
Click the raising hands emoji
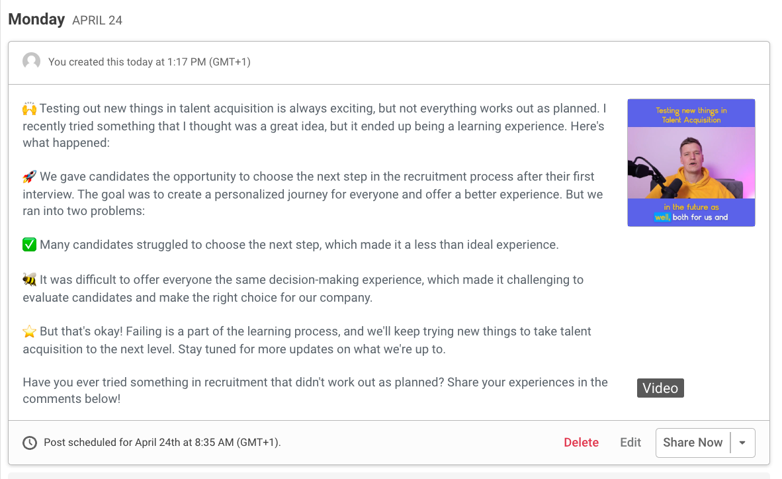(x=29, y=109)
